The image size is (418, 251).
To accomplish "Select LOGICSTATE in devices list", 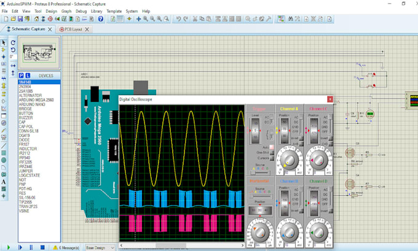I will tap(30, 176).
